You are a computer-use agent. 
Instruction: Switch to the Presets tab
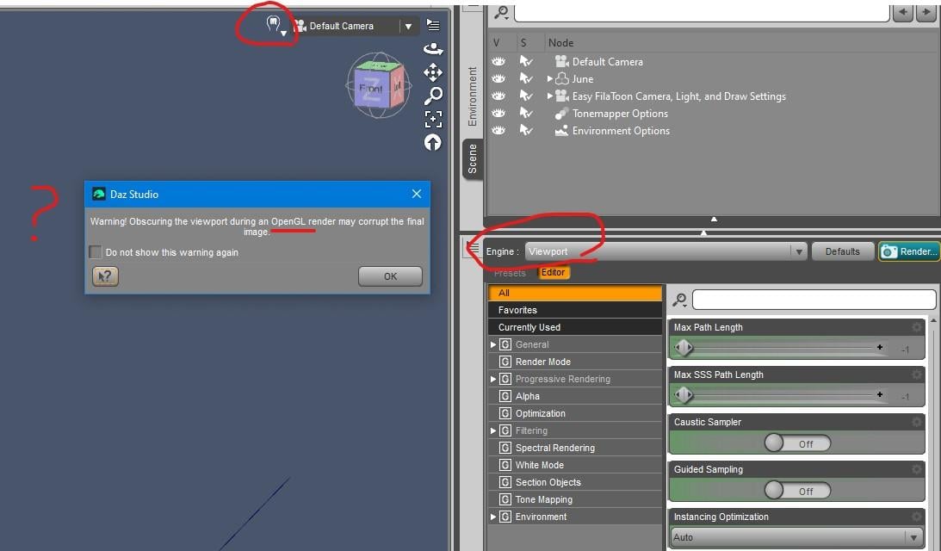pos(510,273)
